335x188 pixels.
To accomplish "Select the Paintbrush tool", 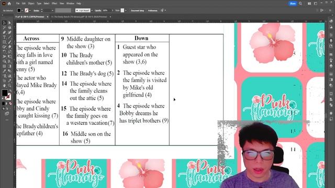I will pyautogui.click(x=9, y=42).
